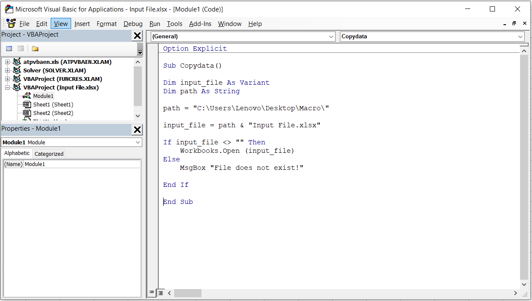Click Sheet2 (Sheet2) in project tree
This screenshot has height=301, width=532.
point(53,113)
